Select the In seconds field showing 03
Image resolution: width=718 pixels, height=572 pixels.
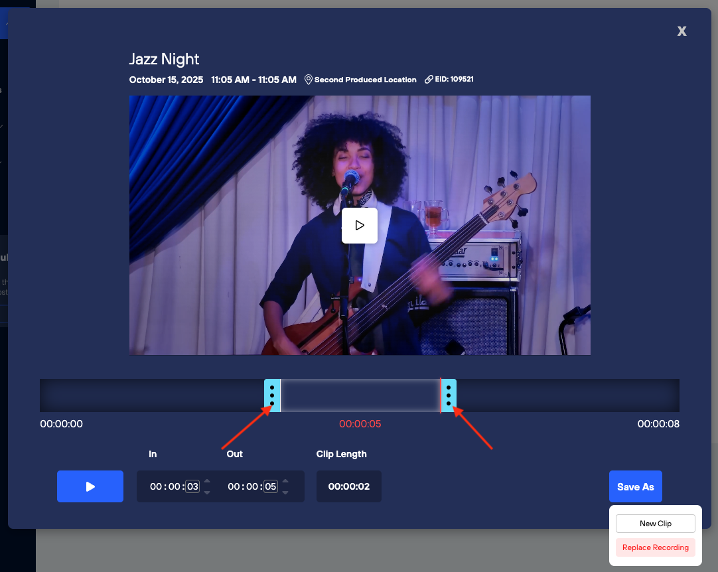point(192,486)
